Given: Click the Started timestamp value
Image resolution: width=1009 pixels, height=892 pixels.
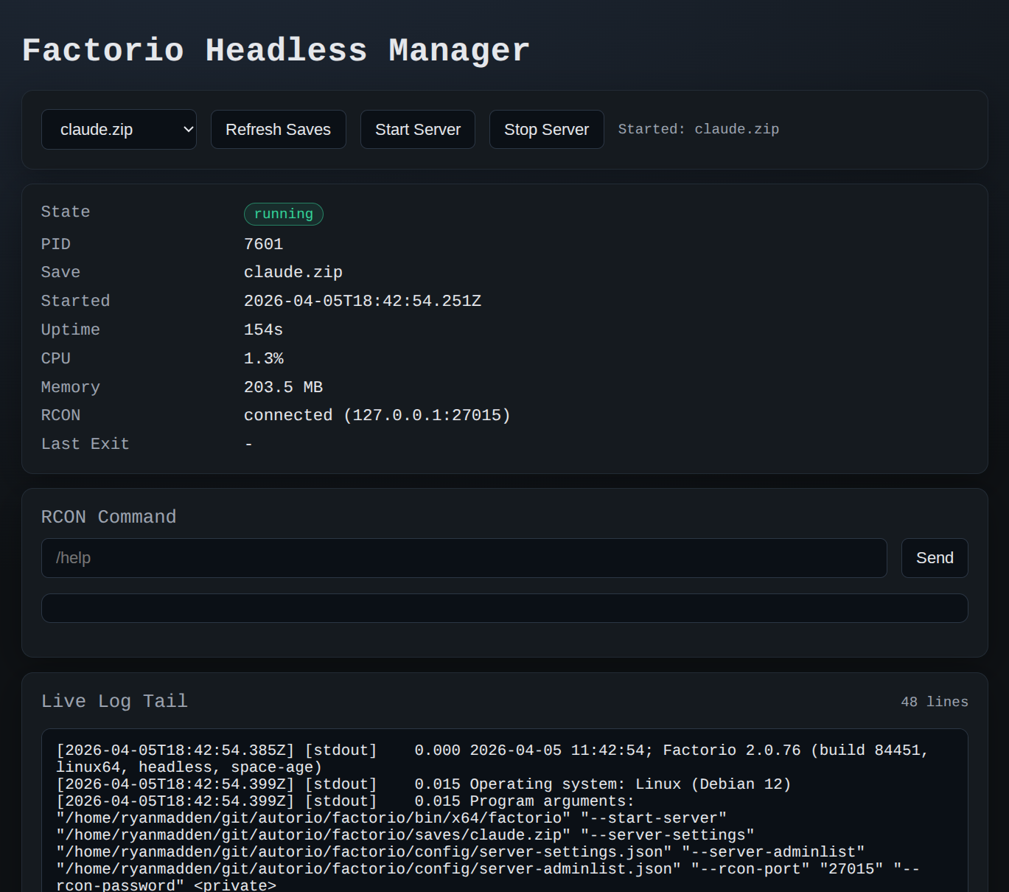Looking at the screenshot, I should click(362, 301).
